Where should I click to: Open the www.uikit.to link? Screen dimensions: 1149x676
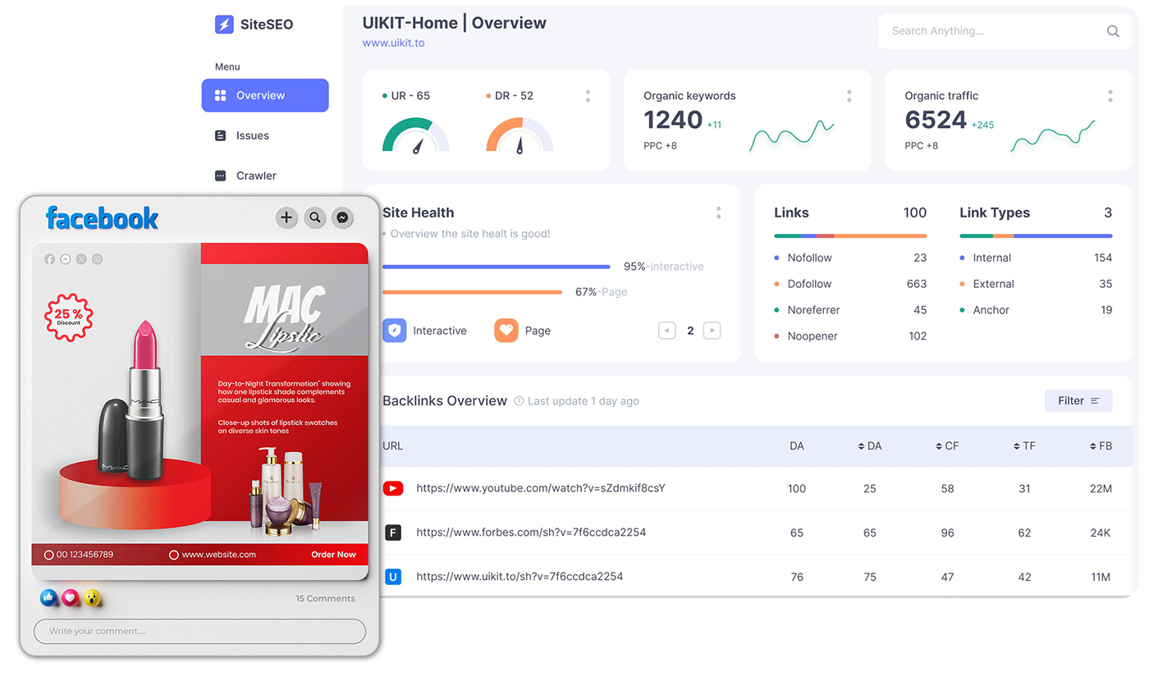click(x=394, y=43)
